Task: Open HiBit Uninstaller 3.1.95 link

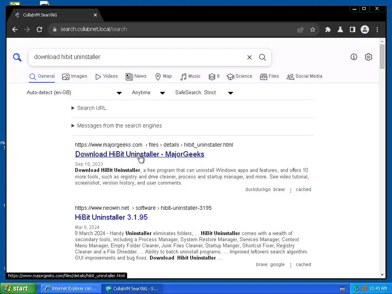Action: click(x=111, y=217)
